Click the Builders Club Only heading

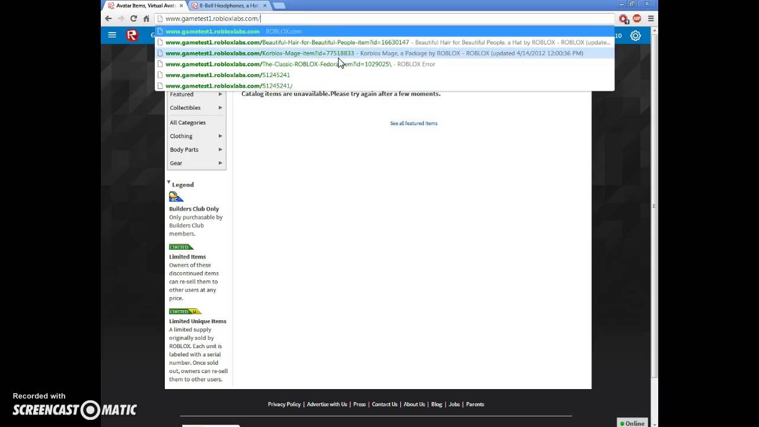[194, 209]
